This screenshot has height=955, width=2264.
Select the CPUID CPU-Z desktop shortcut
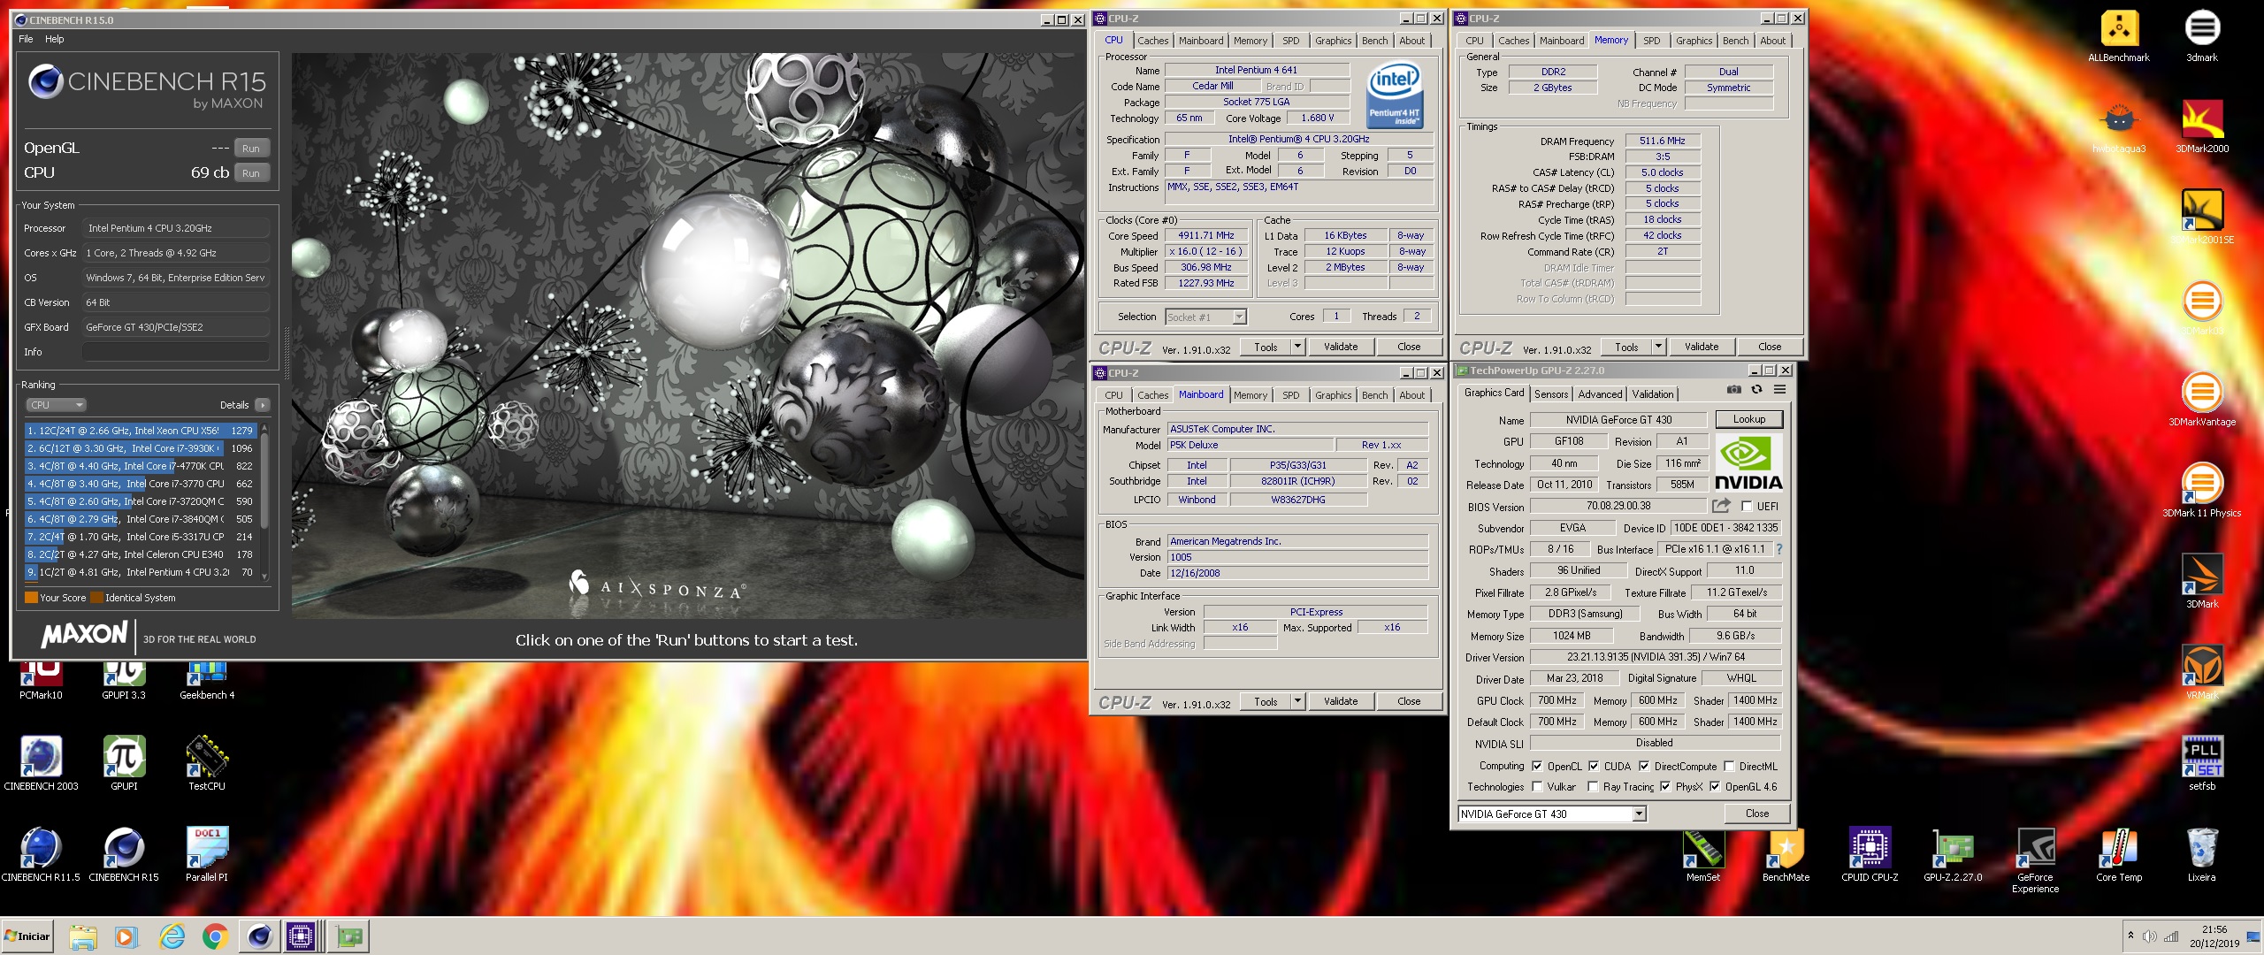click(1870, 855)
